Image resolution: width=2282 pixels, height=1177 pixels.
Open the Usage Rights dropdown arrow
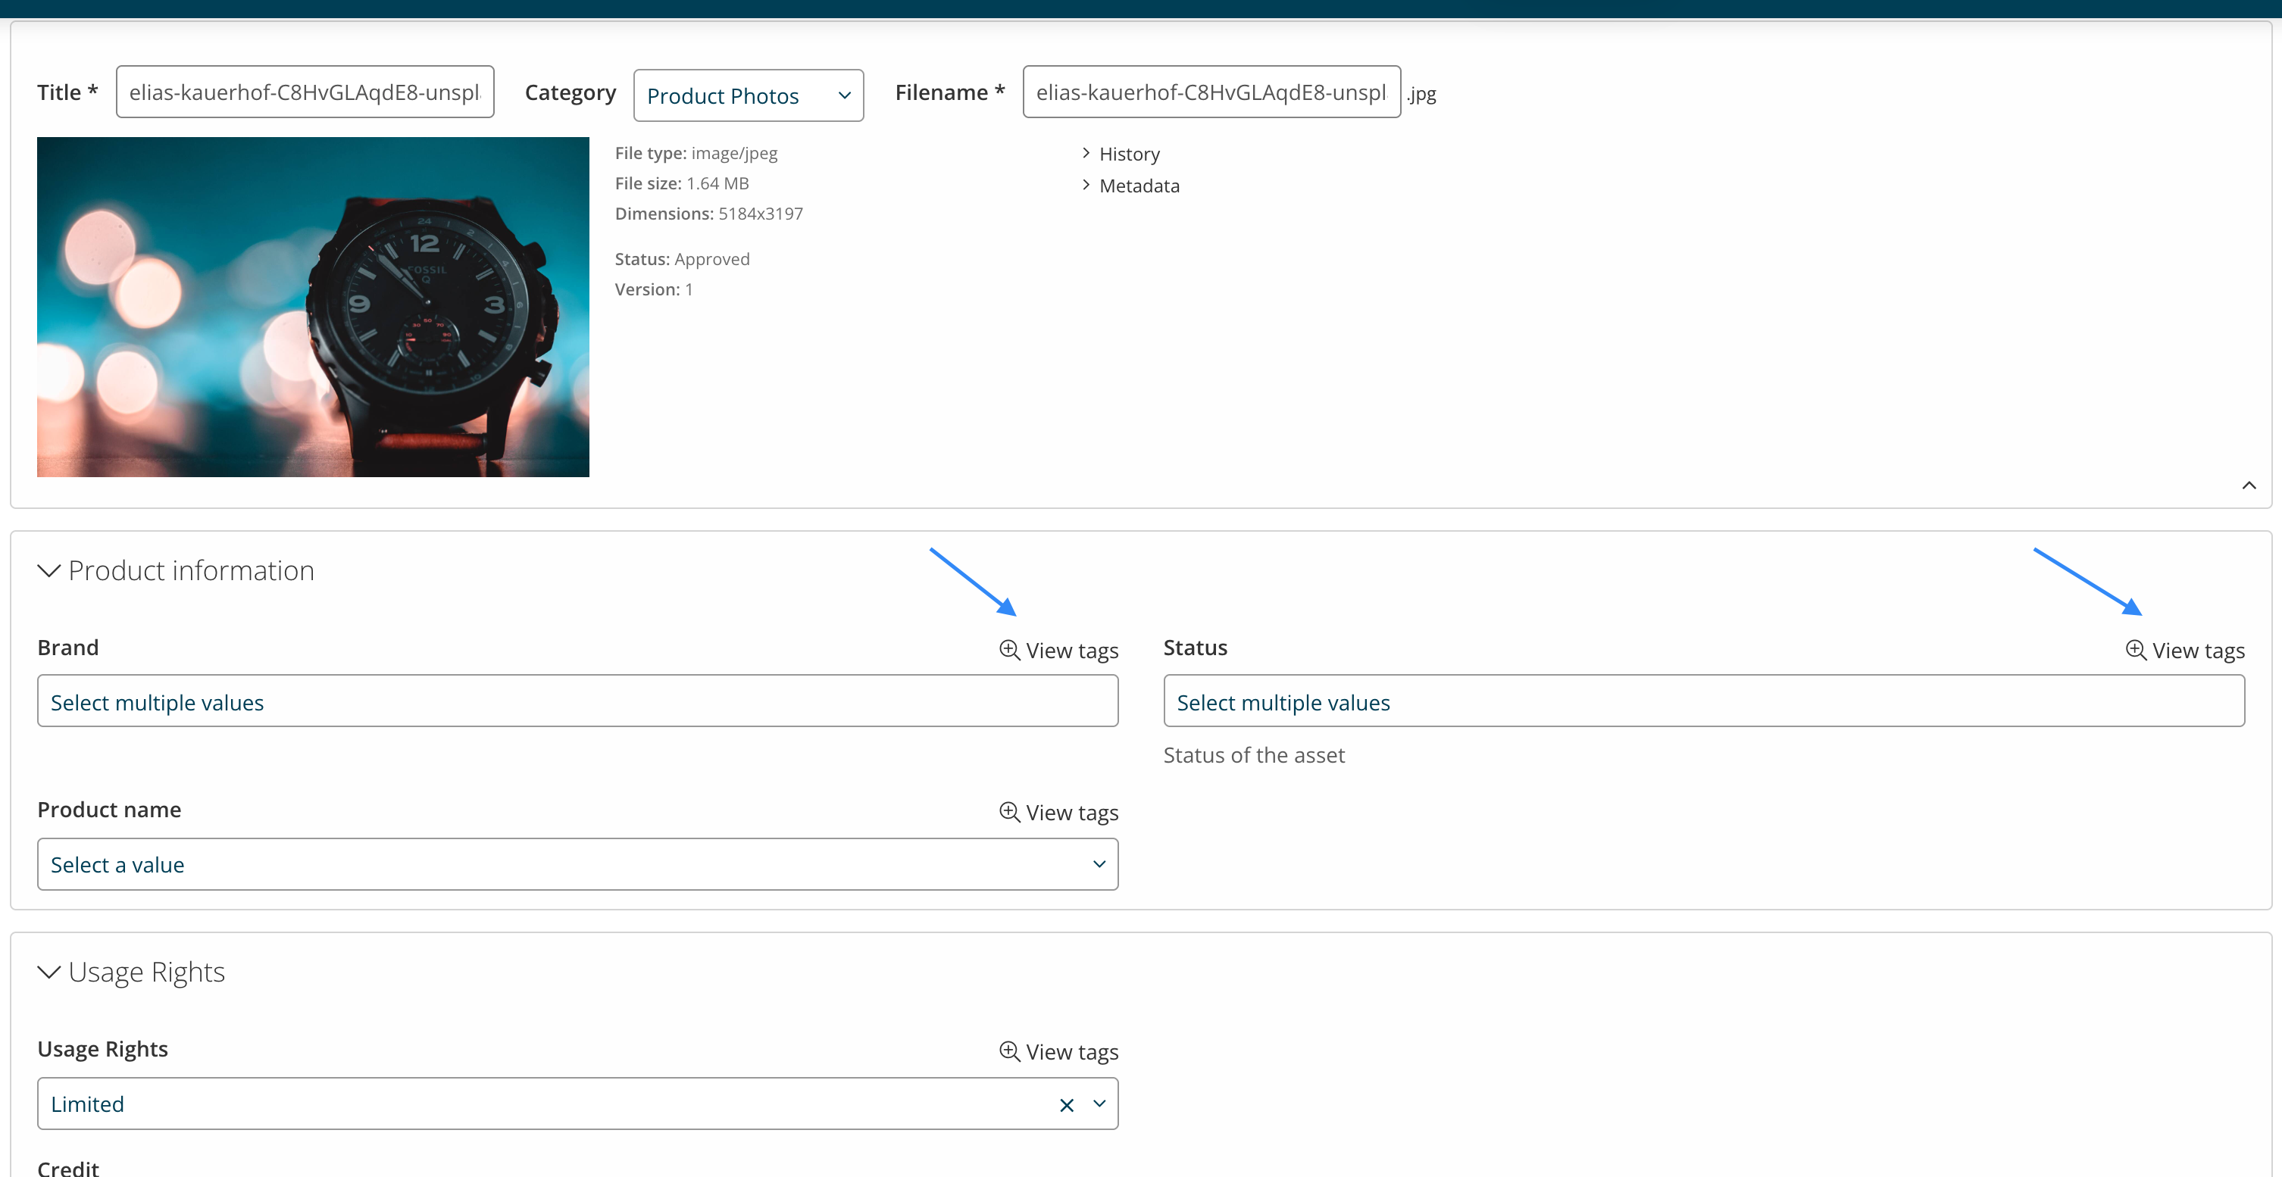[x=1099, y=1104]
